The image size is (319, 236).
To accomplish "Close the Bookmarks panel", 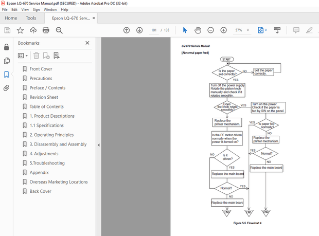I will (87, 43).
